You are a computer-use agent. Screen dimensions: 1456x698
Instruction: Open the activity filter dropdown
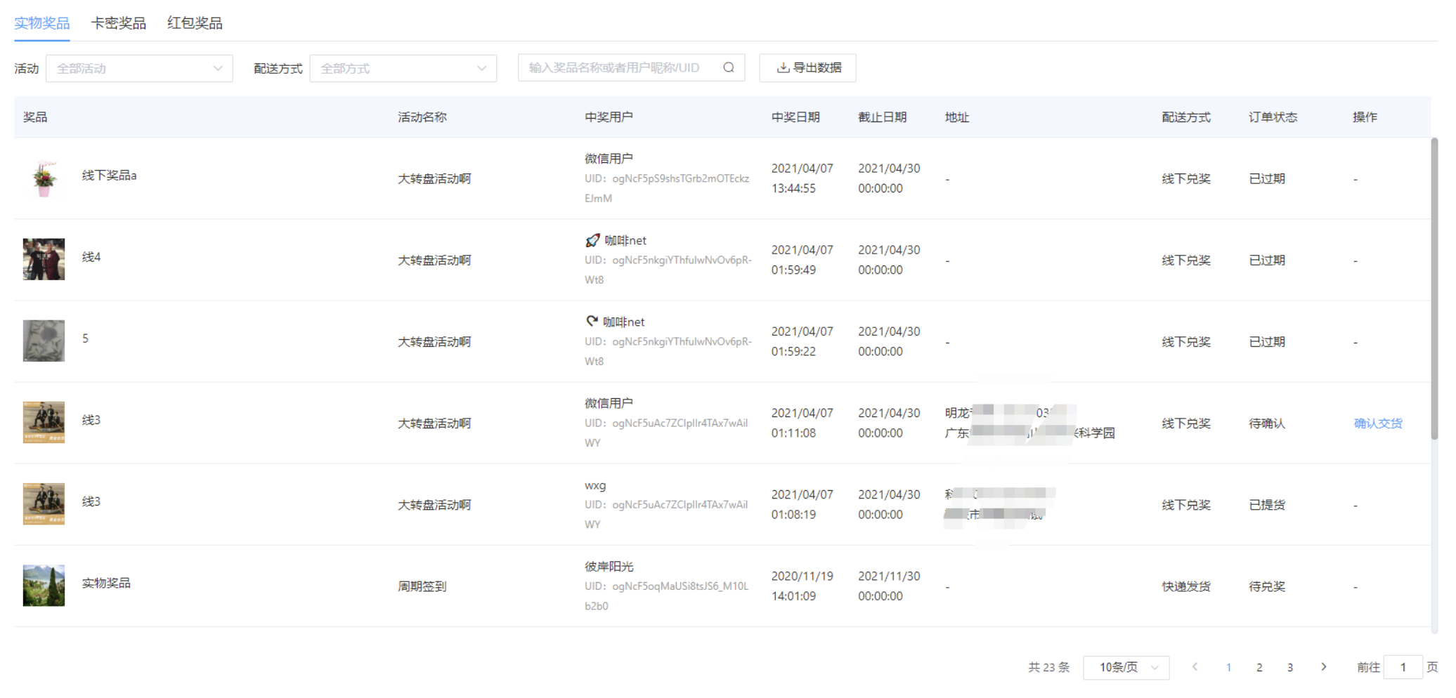[x=139, y=69]
